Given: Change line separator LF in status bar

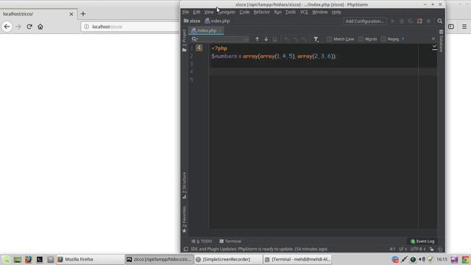Looking at the screenshot, I should [x=403, y=249].
